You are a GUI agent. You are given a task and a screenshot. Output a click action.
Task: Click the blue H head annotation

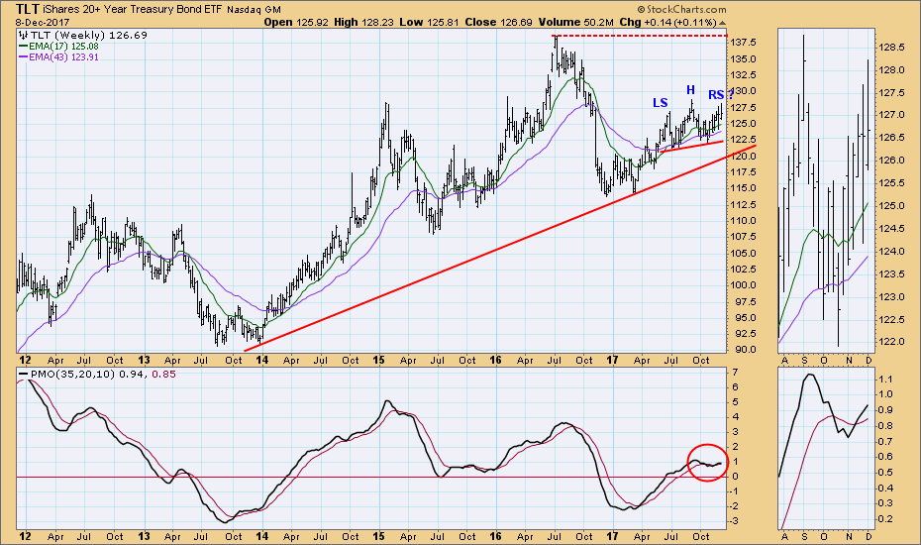[x=691, y=90]
